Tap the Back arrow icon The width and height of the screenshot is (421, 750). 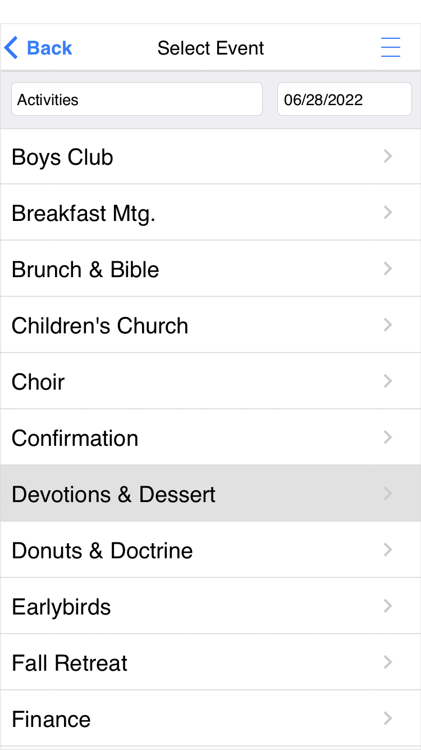pyautogui.click(x=11, y=48)
